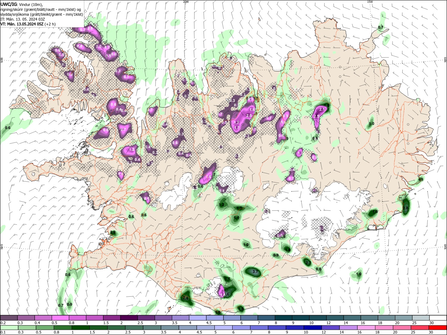Screen dimensions: 447x335
Task: Click the 'rigning/skúrir' legend description line
Action: pyautogui.click(x=41, y=9)
